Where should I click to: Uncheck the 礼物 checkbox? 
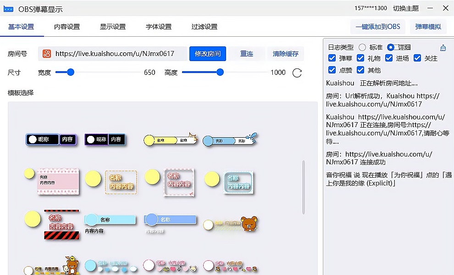[x=361, y=58]
